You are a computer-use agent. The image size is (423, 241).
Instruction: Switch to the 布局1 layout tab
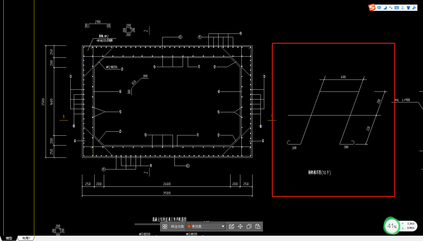tap(26, 238)
